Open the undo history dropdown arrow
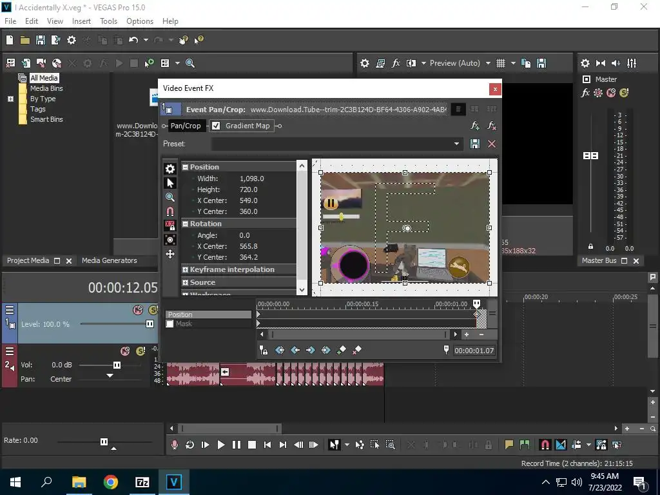Viewport: 660px width, 495px height. tap(146, 40)
